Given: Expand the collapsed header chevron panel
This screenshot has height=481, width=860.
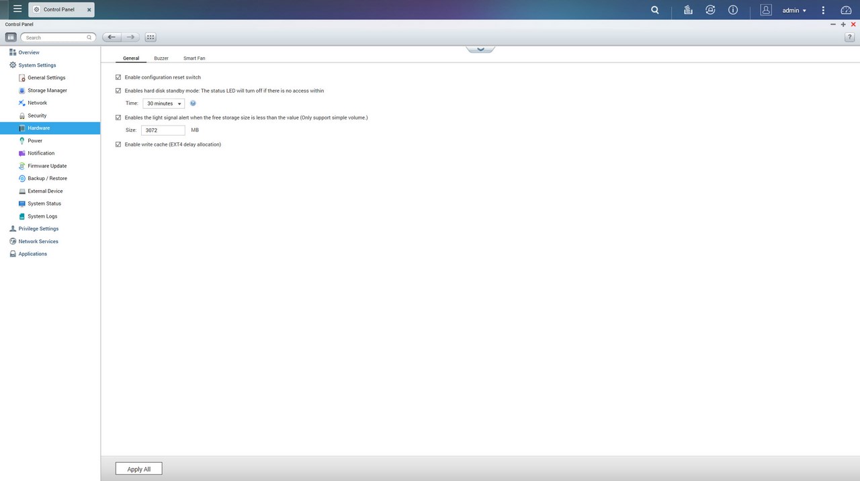Looking at the screenshot, I should tap(480, 49).
